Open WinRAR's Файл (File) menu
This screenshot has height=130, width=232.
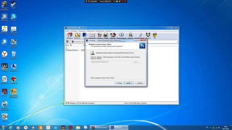coord(67,31)
